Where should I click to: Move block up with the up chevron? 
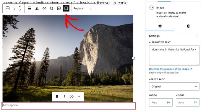tap(20, 7)
